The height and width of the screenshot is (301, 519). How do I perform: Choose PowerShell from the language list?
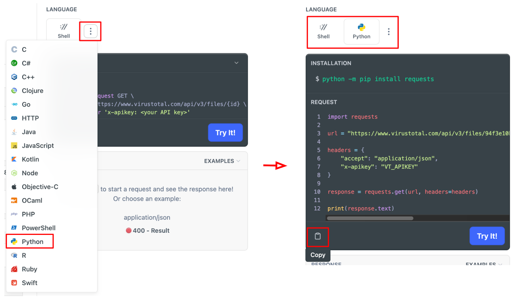point(52,228)
